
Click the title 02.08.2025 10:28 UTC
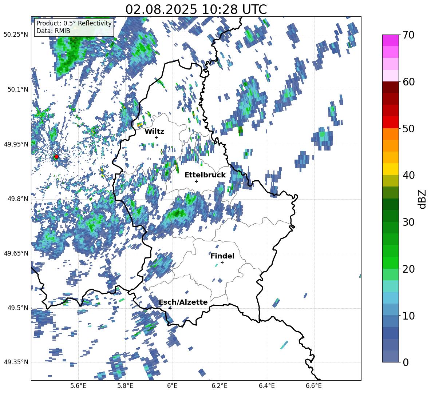click(196, 9)
